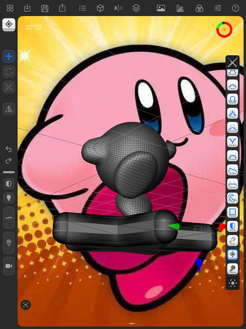Toggle the lighting bulb option
This screenshot has width=246, height=329.
[9, 198]
